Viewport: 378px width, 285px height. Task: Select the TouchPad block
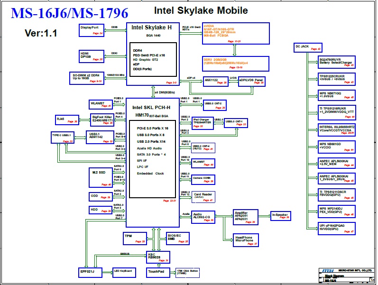(158, 273)
